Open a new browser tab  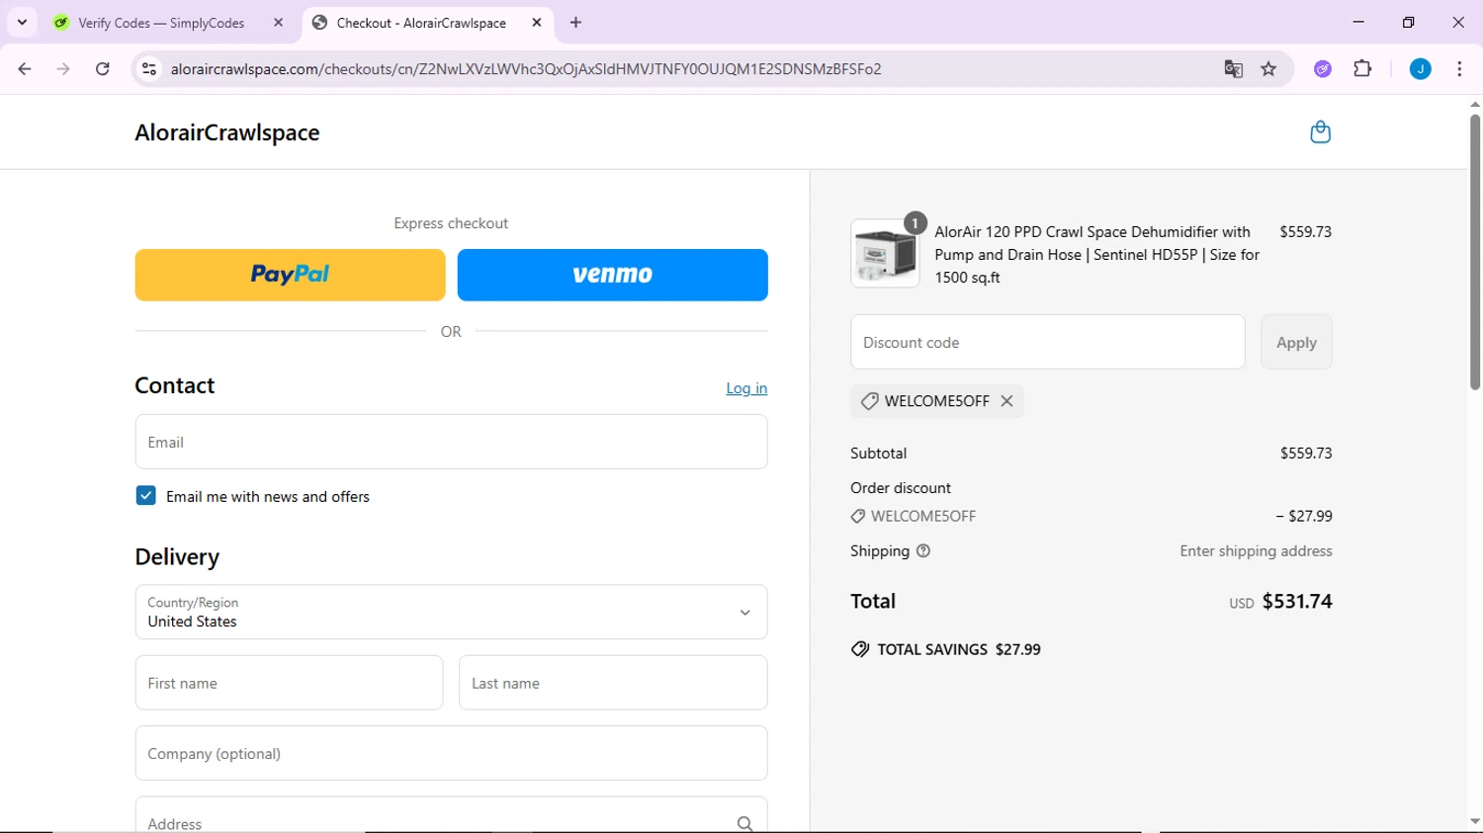coord(575,23)
